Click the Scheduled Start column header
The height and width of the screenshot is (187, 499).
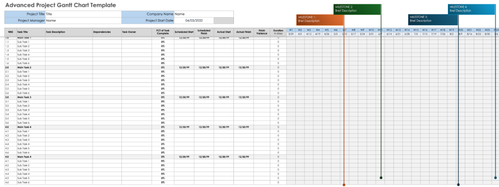tap(184, 32)
